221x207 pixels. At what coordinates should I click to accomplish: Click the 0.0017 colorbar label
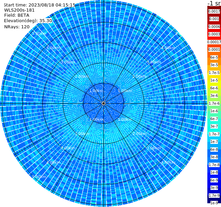point(214,11)
